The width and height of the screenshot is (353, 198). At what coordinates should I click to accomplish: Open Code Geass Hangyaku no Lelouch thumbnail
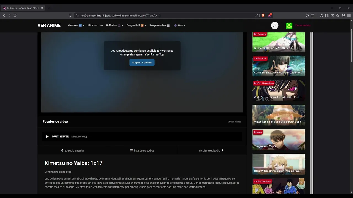point(279,90)
